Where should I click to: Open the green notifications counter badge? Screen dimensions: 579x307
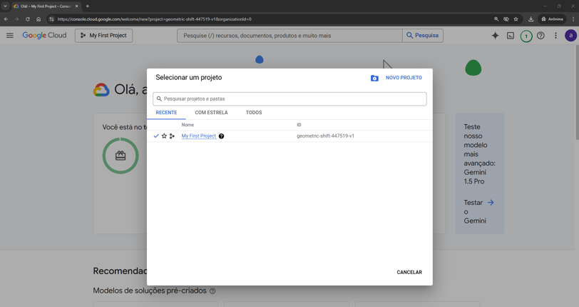(526, 36)
